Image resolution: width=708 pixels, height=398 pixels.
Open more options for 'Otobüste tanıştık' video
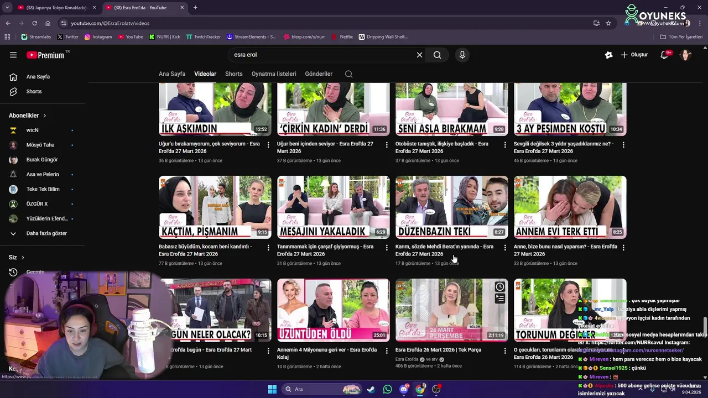click(505, 145)
